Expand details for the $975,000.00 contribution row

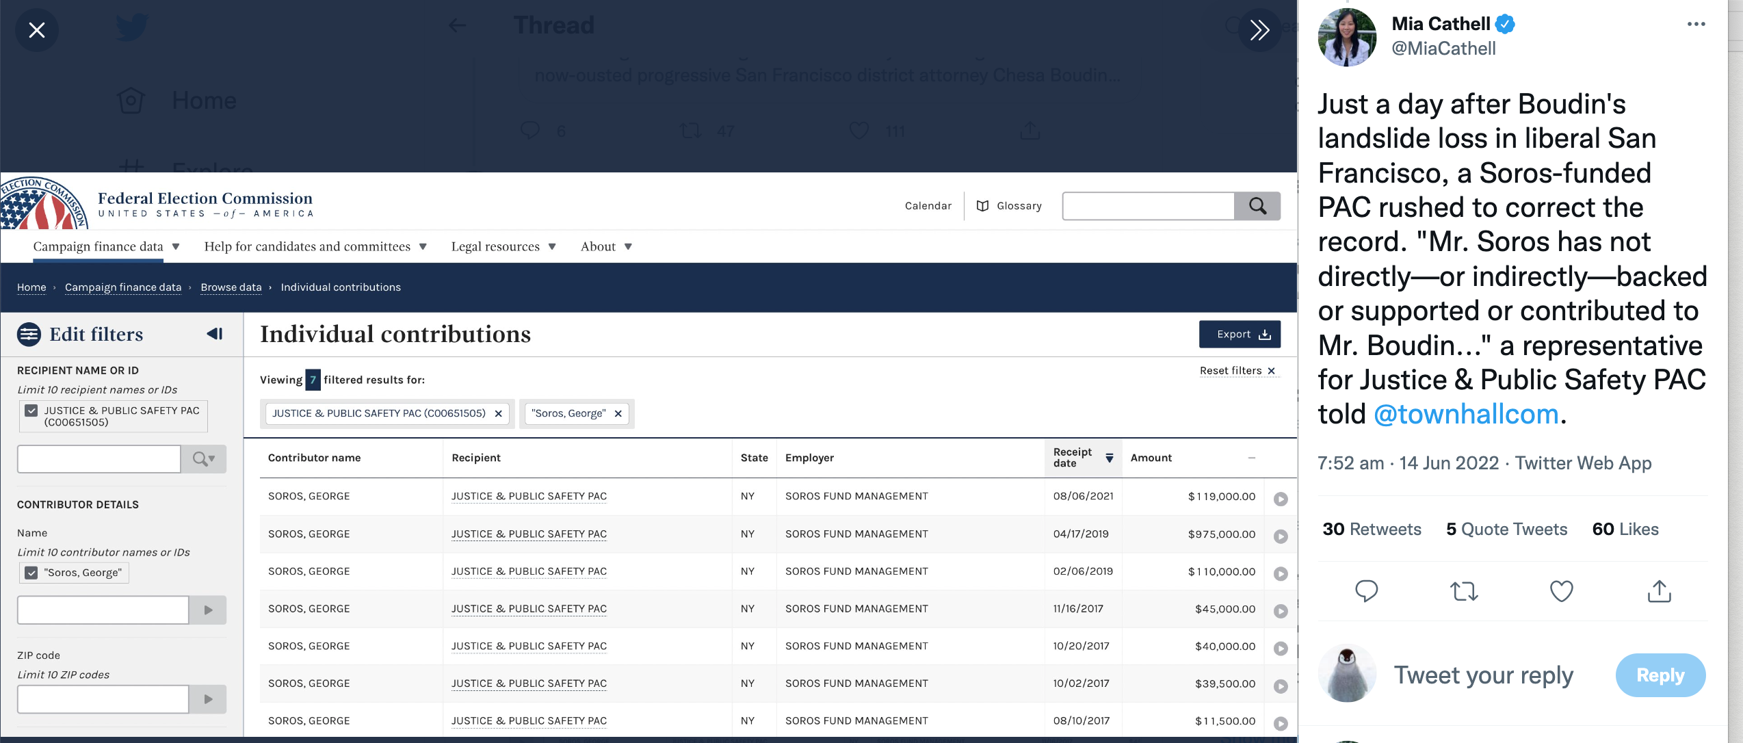coord(1281,536)
